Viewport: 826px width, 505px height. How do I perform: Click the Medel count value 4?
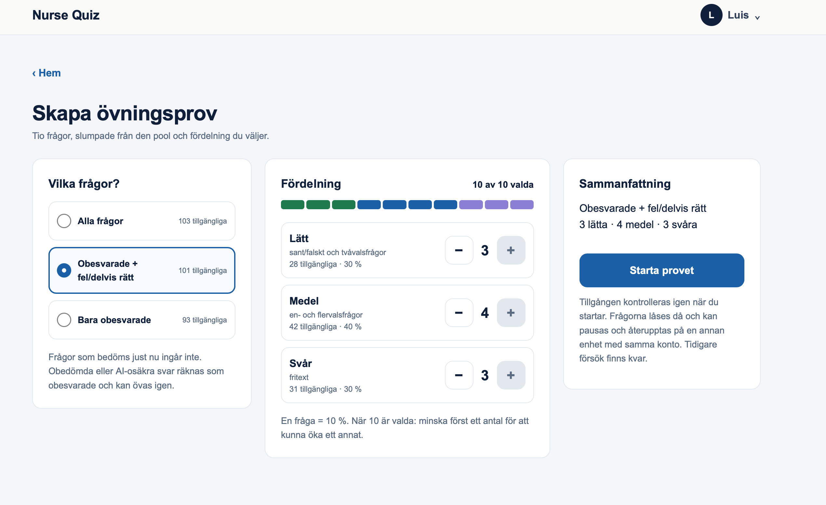pyautogui.click(x=485, y=313)
